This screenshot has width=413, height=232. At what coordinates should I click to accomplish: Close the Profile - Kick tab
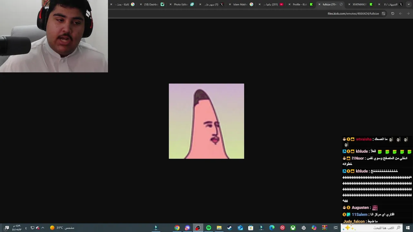tap(289, 4)
